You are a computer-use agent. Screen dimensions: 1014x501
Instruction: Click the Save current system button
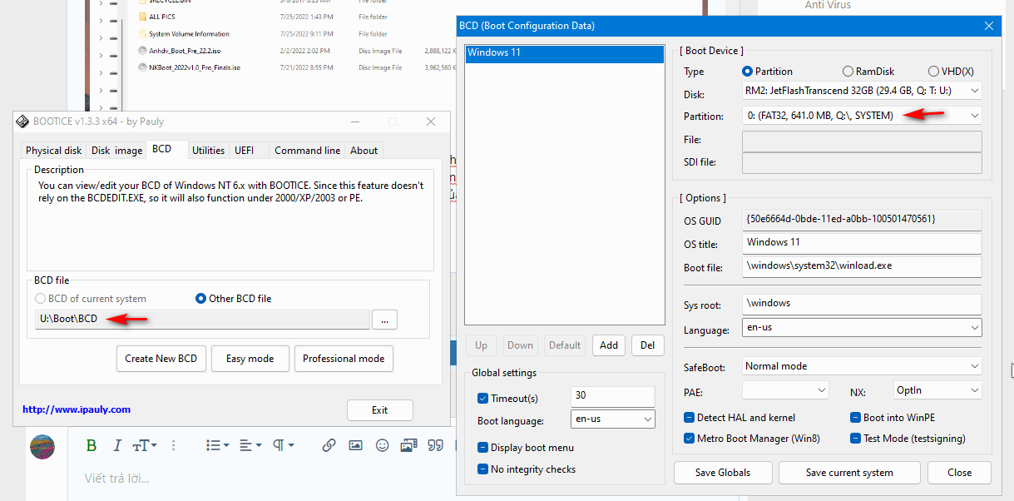[x=849, y=473]
